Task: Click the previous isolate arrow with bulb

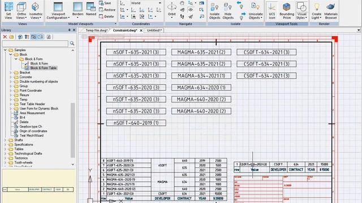Action: (x=240, y=5)
